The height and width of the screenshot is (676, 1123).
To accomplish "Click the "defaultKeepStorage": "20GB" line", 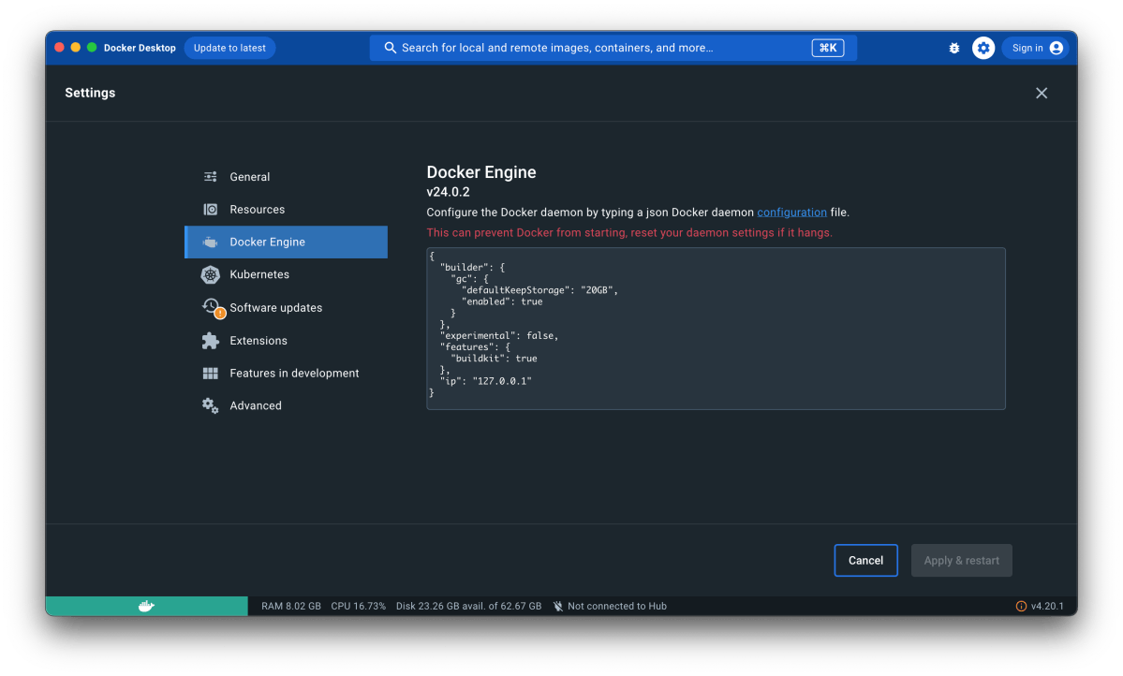I will [x=539, y=290].
